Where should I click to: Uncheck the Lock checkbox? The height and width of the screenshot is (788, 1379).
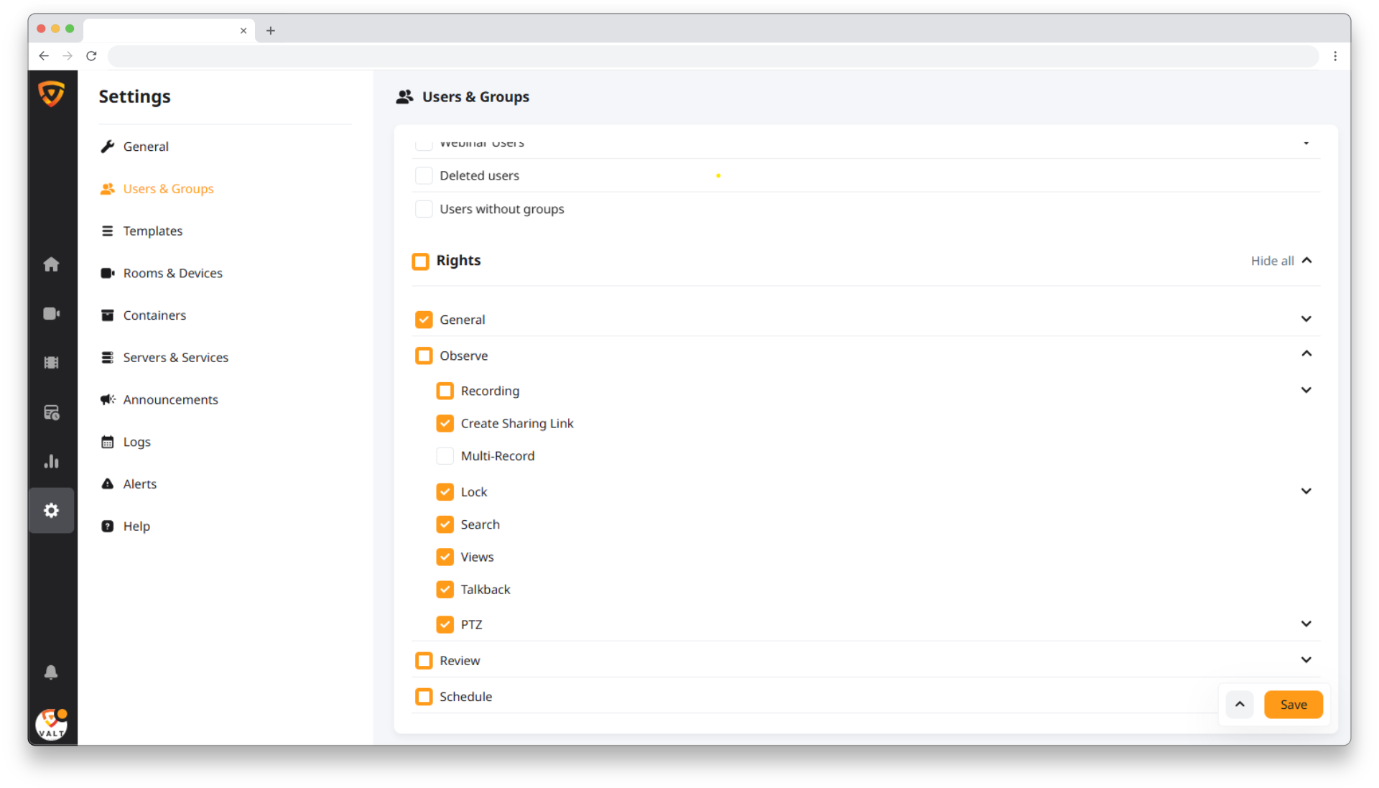coord(445,492)
